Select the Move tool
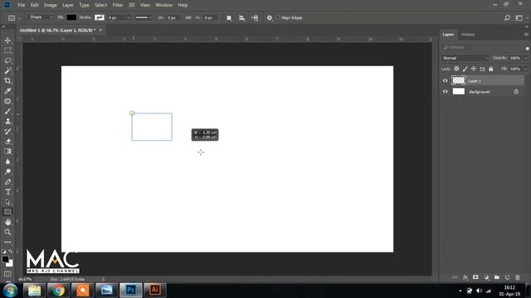Image resolution: width=531 pixels, height=298 pixels. click(x=7, y=41)
